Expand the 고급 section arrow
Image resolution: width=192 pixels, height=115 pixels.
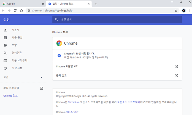42,77
